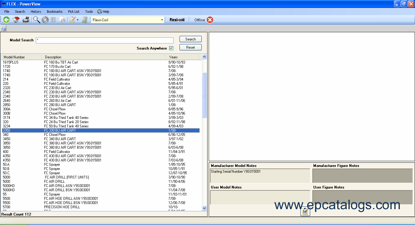This screenshot has width=415, height=225.
Task: Select highlighted model 3350 row
Action: (x=101, y=130)
